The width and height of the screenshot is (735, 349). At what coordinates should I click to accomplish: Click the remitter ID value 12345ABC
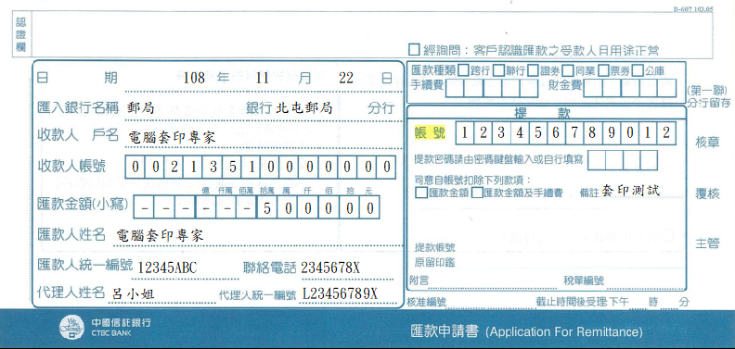(x=167, y=268)
